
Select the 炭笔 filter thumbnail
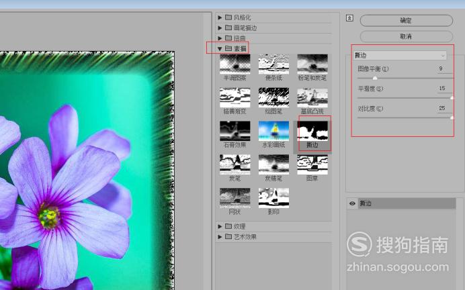pyautogui.click(x=235, y=164)
